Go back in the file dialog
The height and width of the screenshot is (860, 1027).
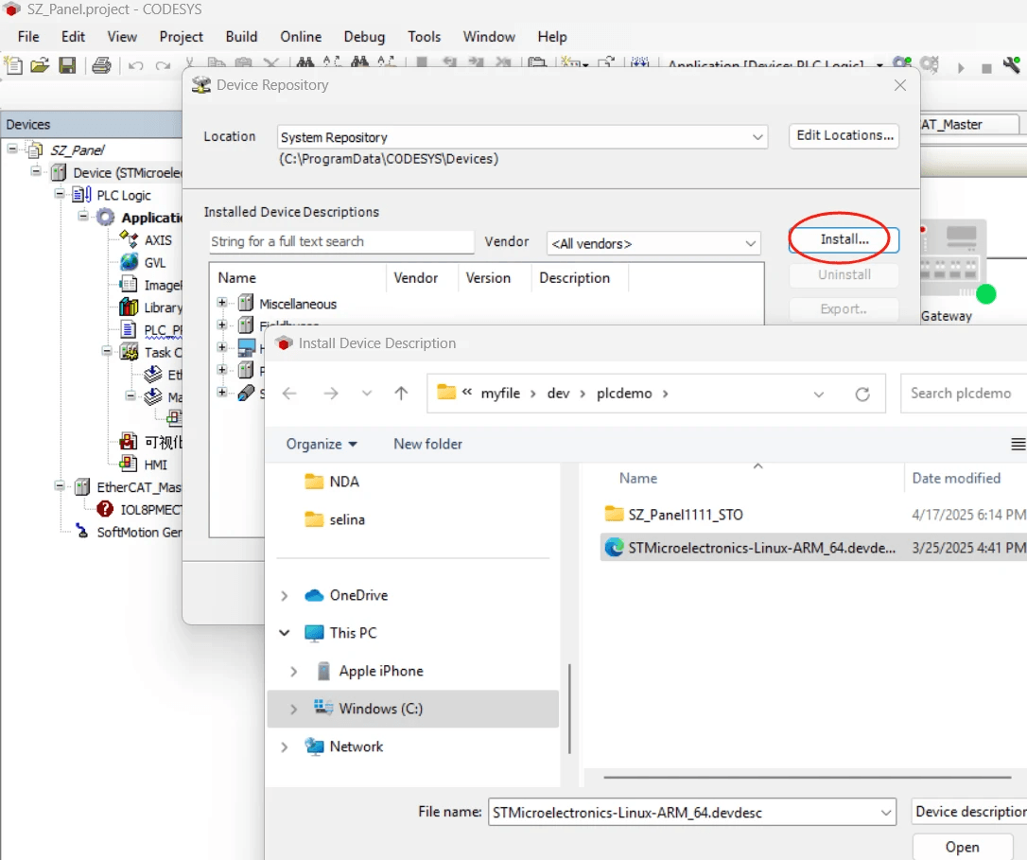(289, 394)
